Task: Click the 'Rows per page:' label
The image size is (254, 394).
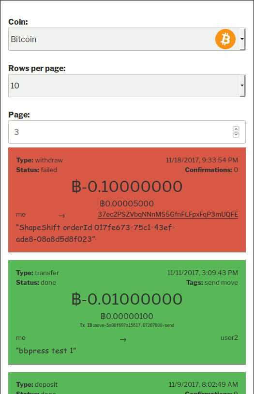Action: pos(37,68)
